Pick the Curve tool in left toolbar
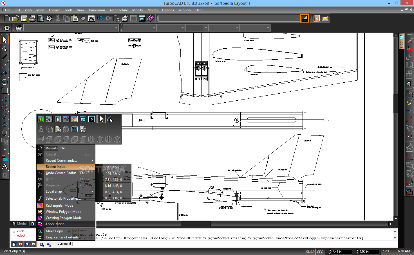Viewport: 414px width, 255px height. pyautogui.click(x=5, y=116)
